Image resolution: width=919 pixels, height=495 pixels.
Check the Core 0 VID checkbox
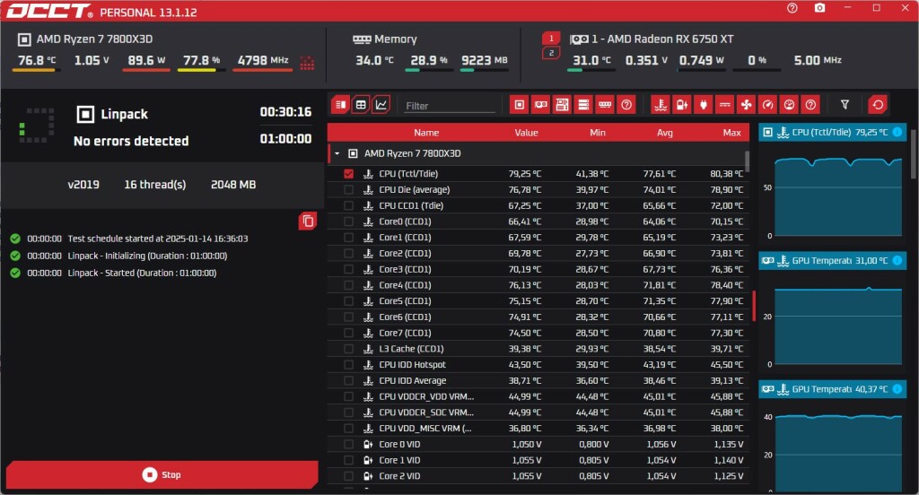349,444
